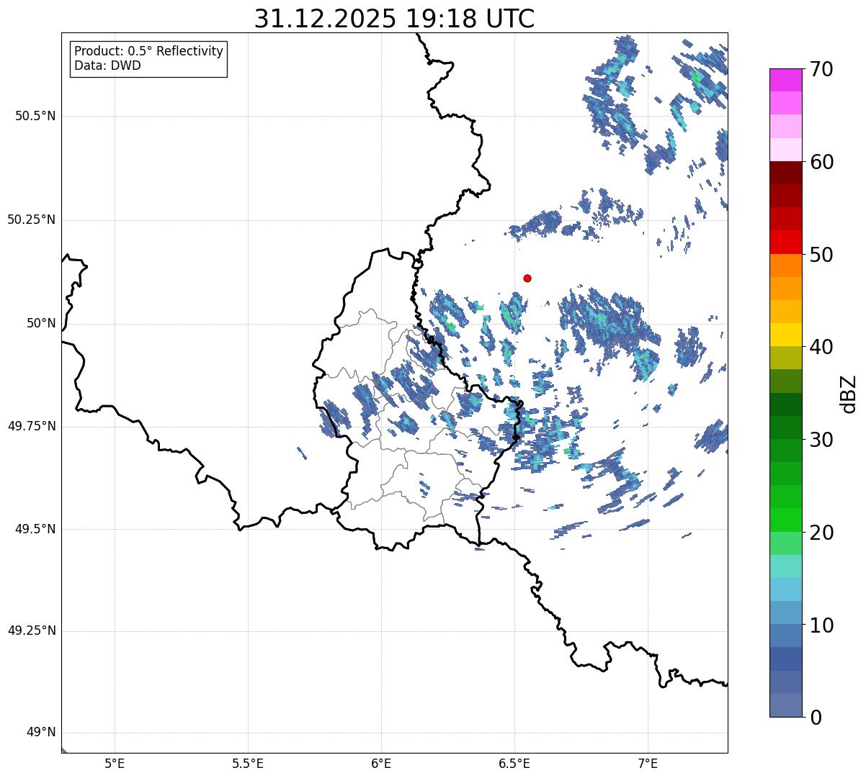Click the colorbar tick label "60"
Screen dimensions: 866x778
(x=821, y=162)
